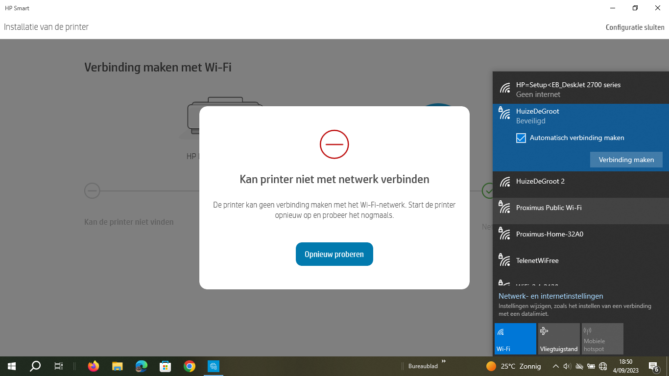Launch Google Chrome from the taskbar

coord(190,366)
